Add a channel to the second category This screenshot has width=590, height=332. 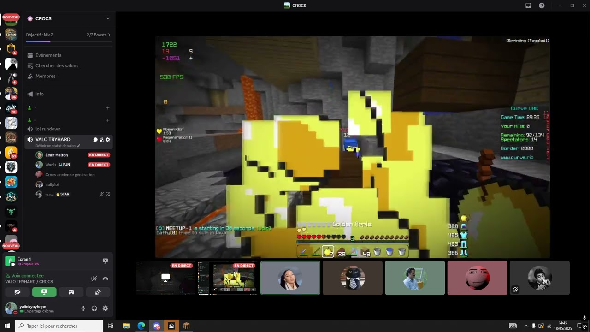[108, 120]
